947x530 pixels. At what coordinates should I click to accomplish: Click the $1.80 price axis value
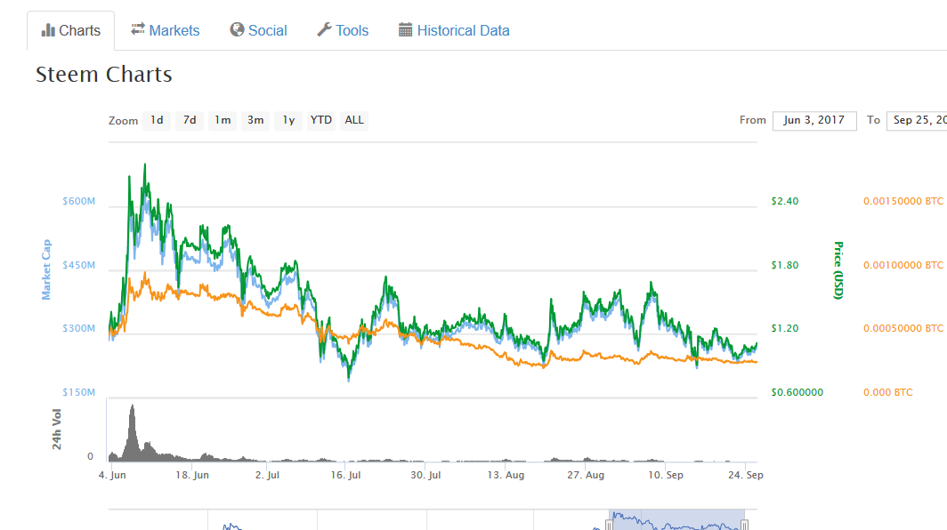tap(784, 265)
